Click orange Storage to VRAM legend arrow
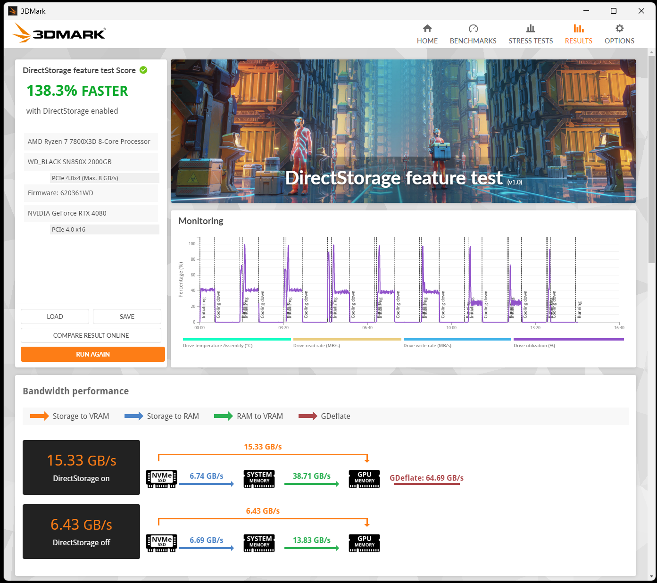The width and height of the screenshot is (657, 583). pos(39,416)
